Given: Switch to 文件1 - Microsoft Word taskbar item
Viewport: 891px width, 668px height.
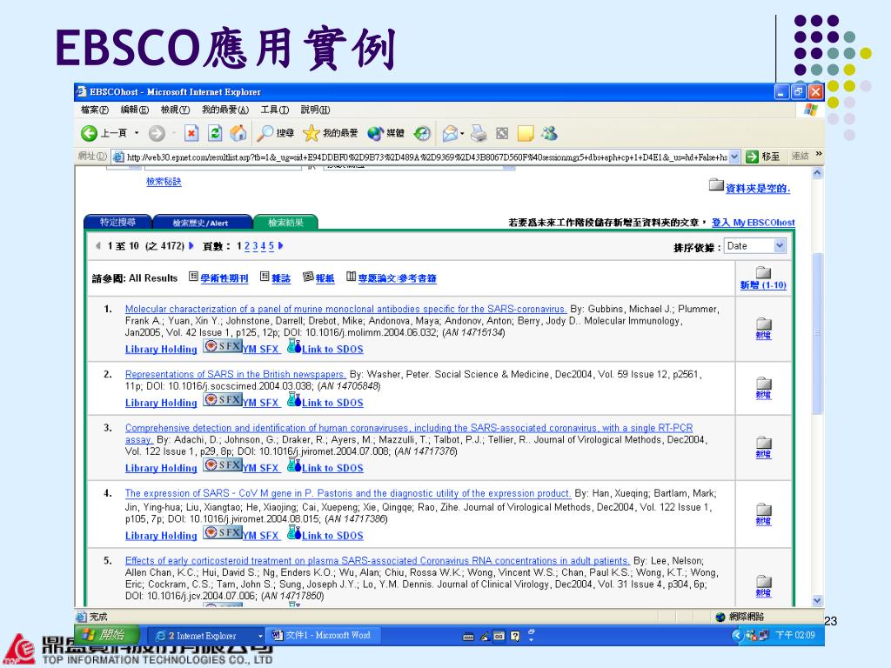Looking at the screenshot, I should pos(324,635).
